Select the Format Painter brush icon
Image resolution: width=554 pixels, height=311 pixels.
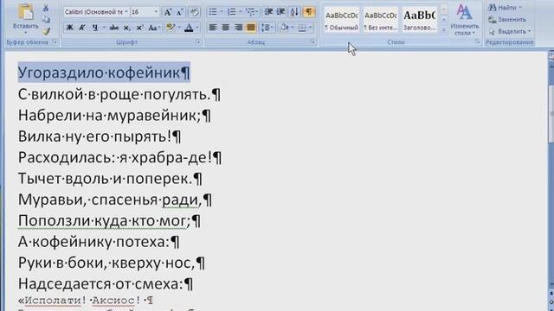coord(46,31)
